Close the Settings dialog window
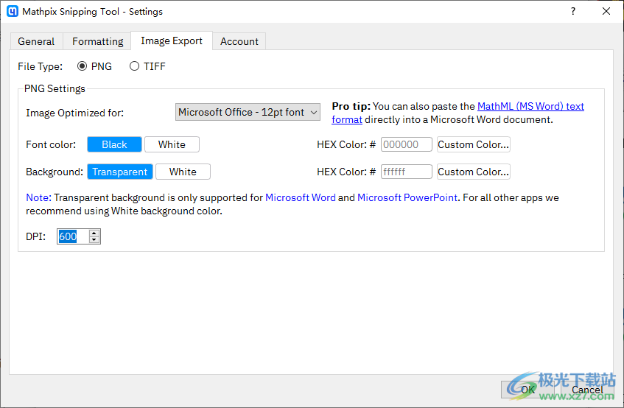The height and width of the screenshot is (408, 624). pyautogui.click(x=606, y=11)
